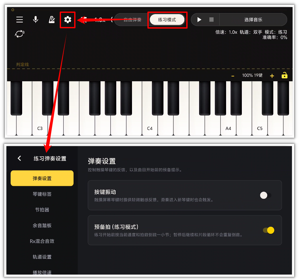Image resolution: width=299 pixels, height=280 pixels.
Task: Open the metronome icon
Action: pos(51,20)
